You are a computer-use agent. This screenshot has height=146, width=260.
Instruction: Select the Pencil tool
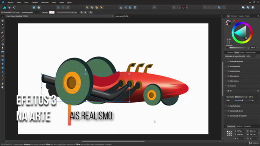coord(2,36)
